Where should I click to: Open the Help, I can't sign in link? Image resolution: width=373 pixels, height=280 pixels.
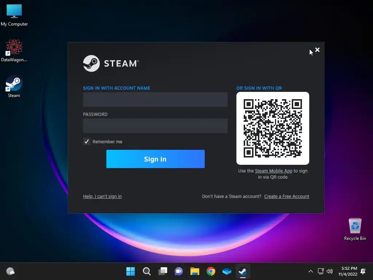[102, 197]
